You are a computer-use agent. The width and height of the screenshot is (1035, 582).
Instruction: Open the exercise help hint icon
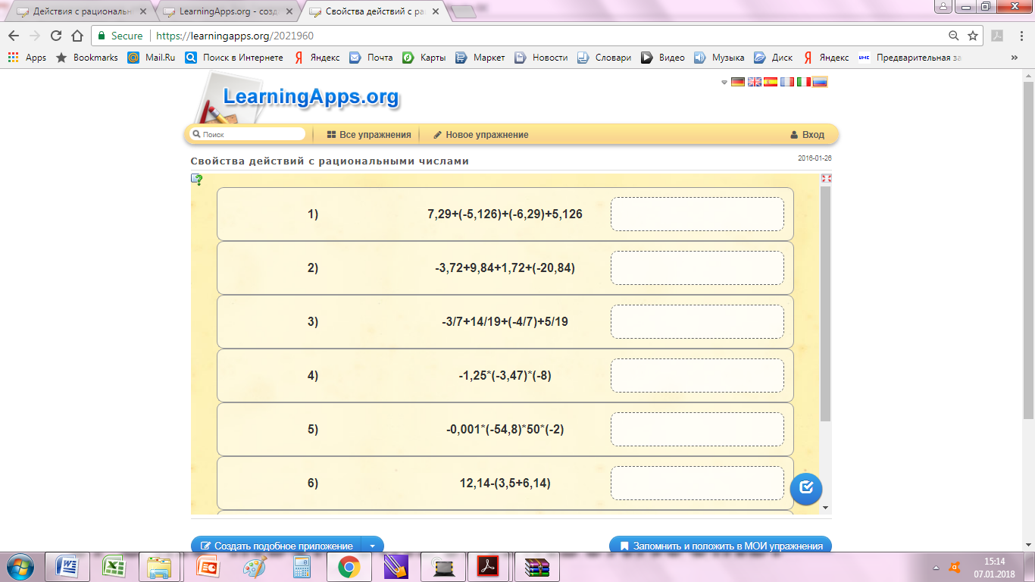[196, 180]
